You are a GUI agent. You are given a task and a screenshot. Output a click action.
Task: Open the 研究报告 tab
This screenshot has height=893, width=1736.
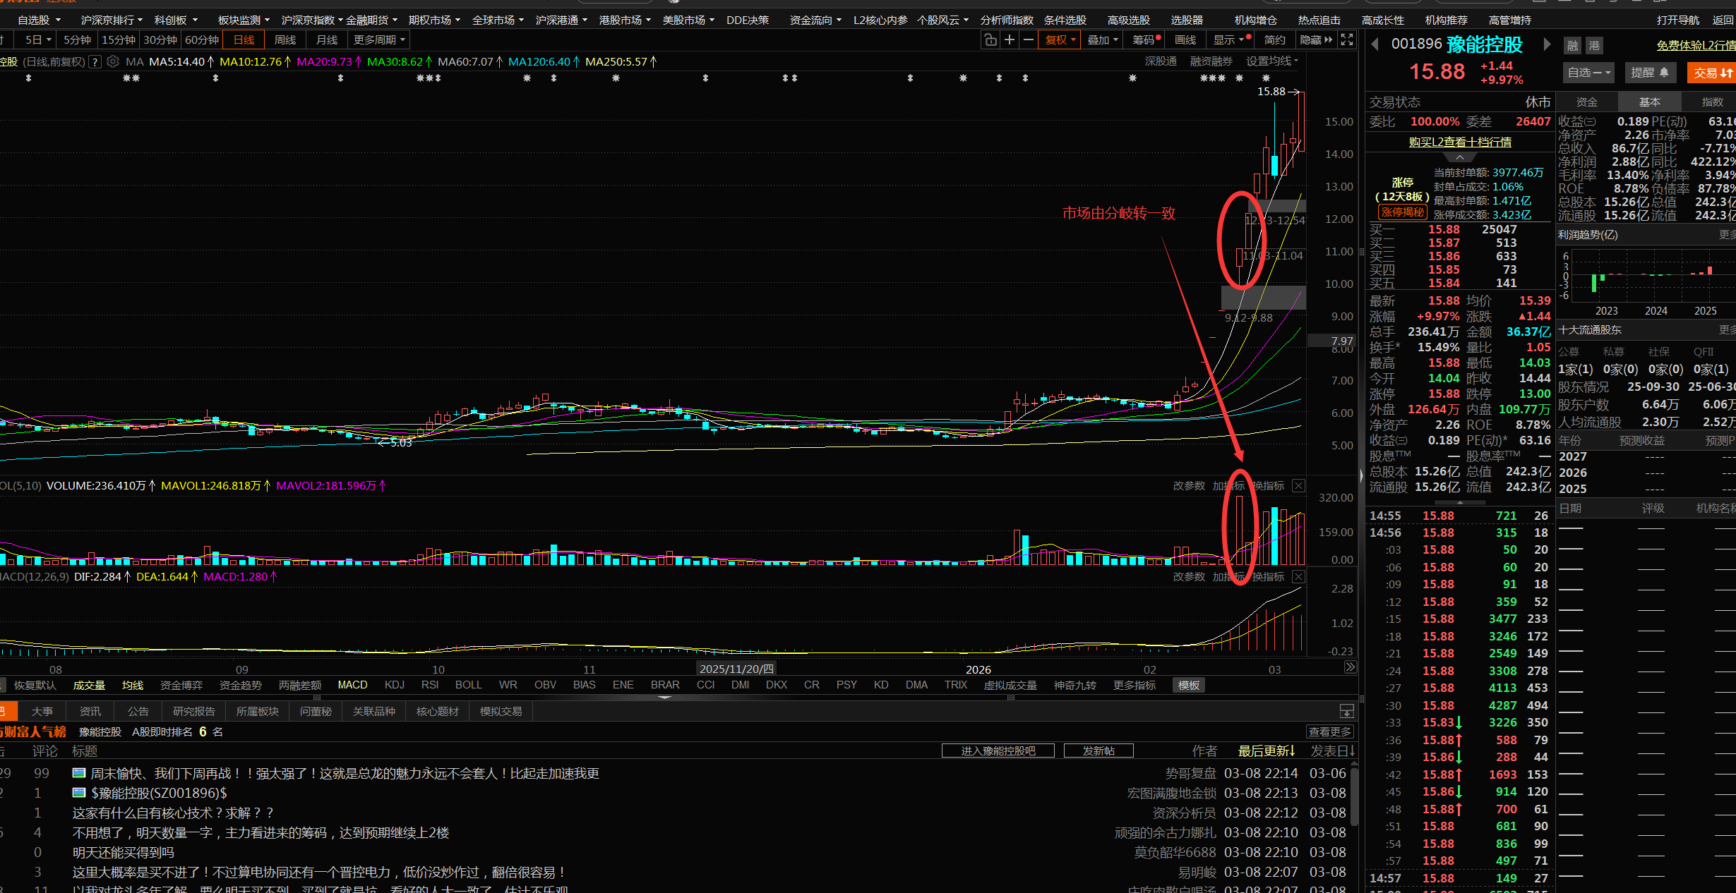click(x=193, y=711)
